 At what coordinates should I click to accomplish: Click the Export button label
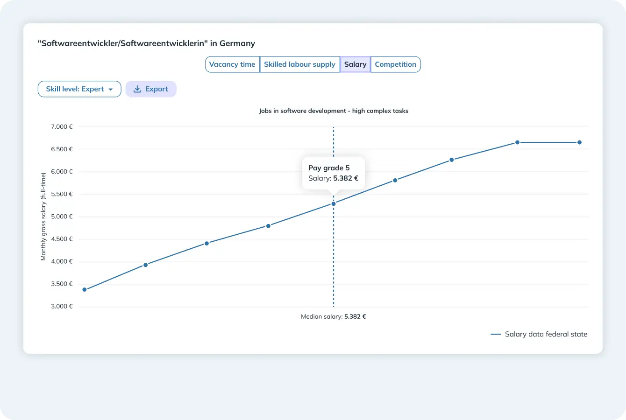(156, 89)
